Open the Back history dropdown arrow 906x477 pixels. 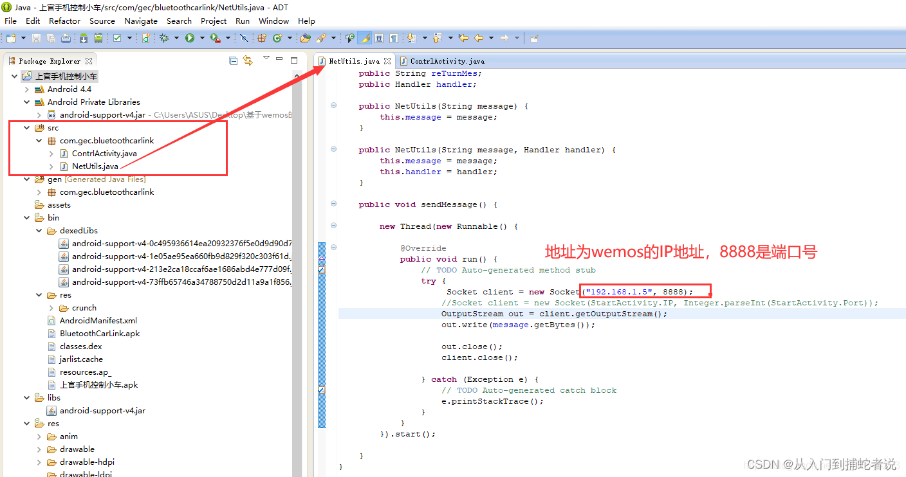point(491,38)
